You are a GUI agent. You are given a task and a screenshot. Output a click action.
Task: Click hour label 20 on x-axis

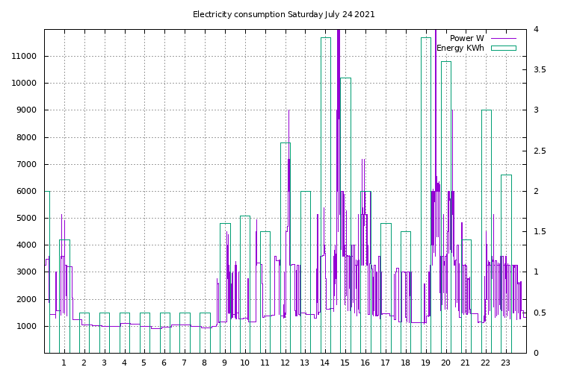point(445,363)
